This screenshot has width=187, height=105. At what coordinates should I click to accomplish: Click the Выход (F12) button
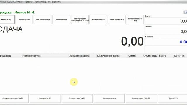(173, 99)
